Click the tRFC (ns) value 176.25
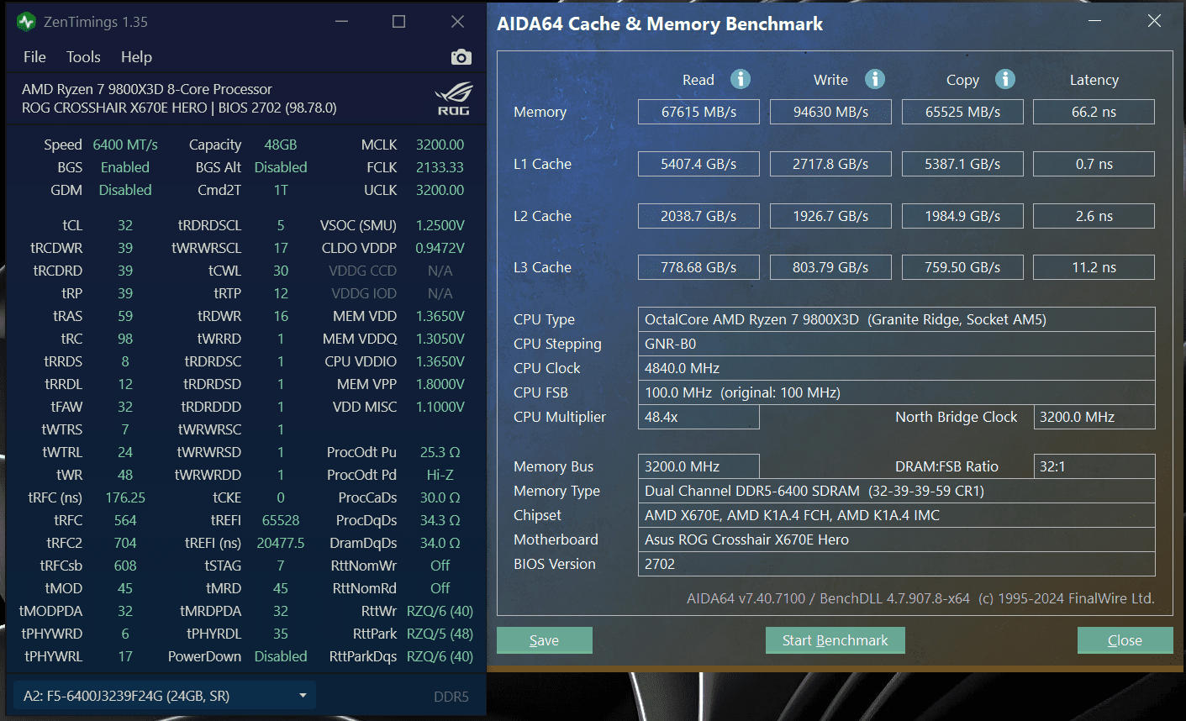The image size is (1186, 721). coord(125,497)
